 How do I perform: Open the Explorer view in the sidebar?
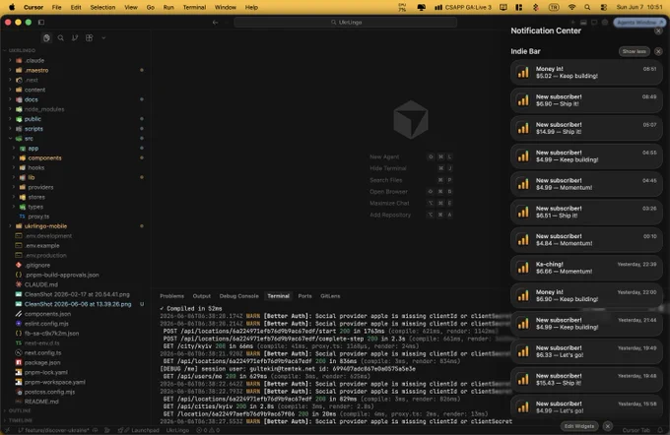click(46, 38)
